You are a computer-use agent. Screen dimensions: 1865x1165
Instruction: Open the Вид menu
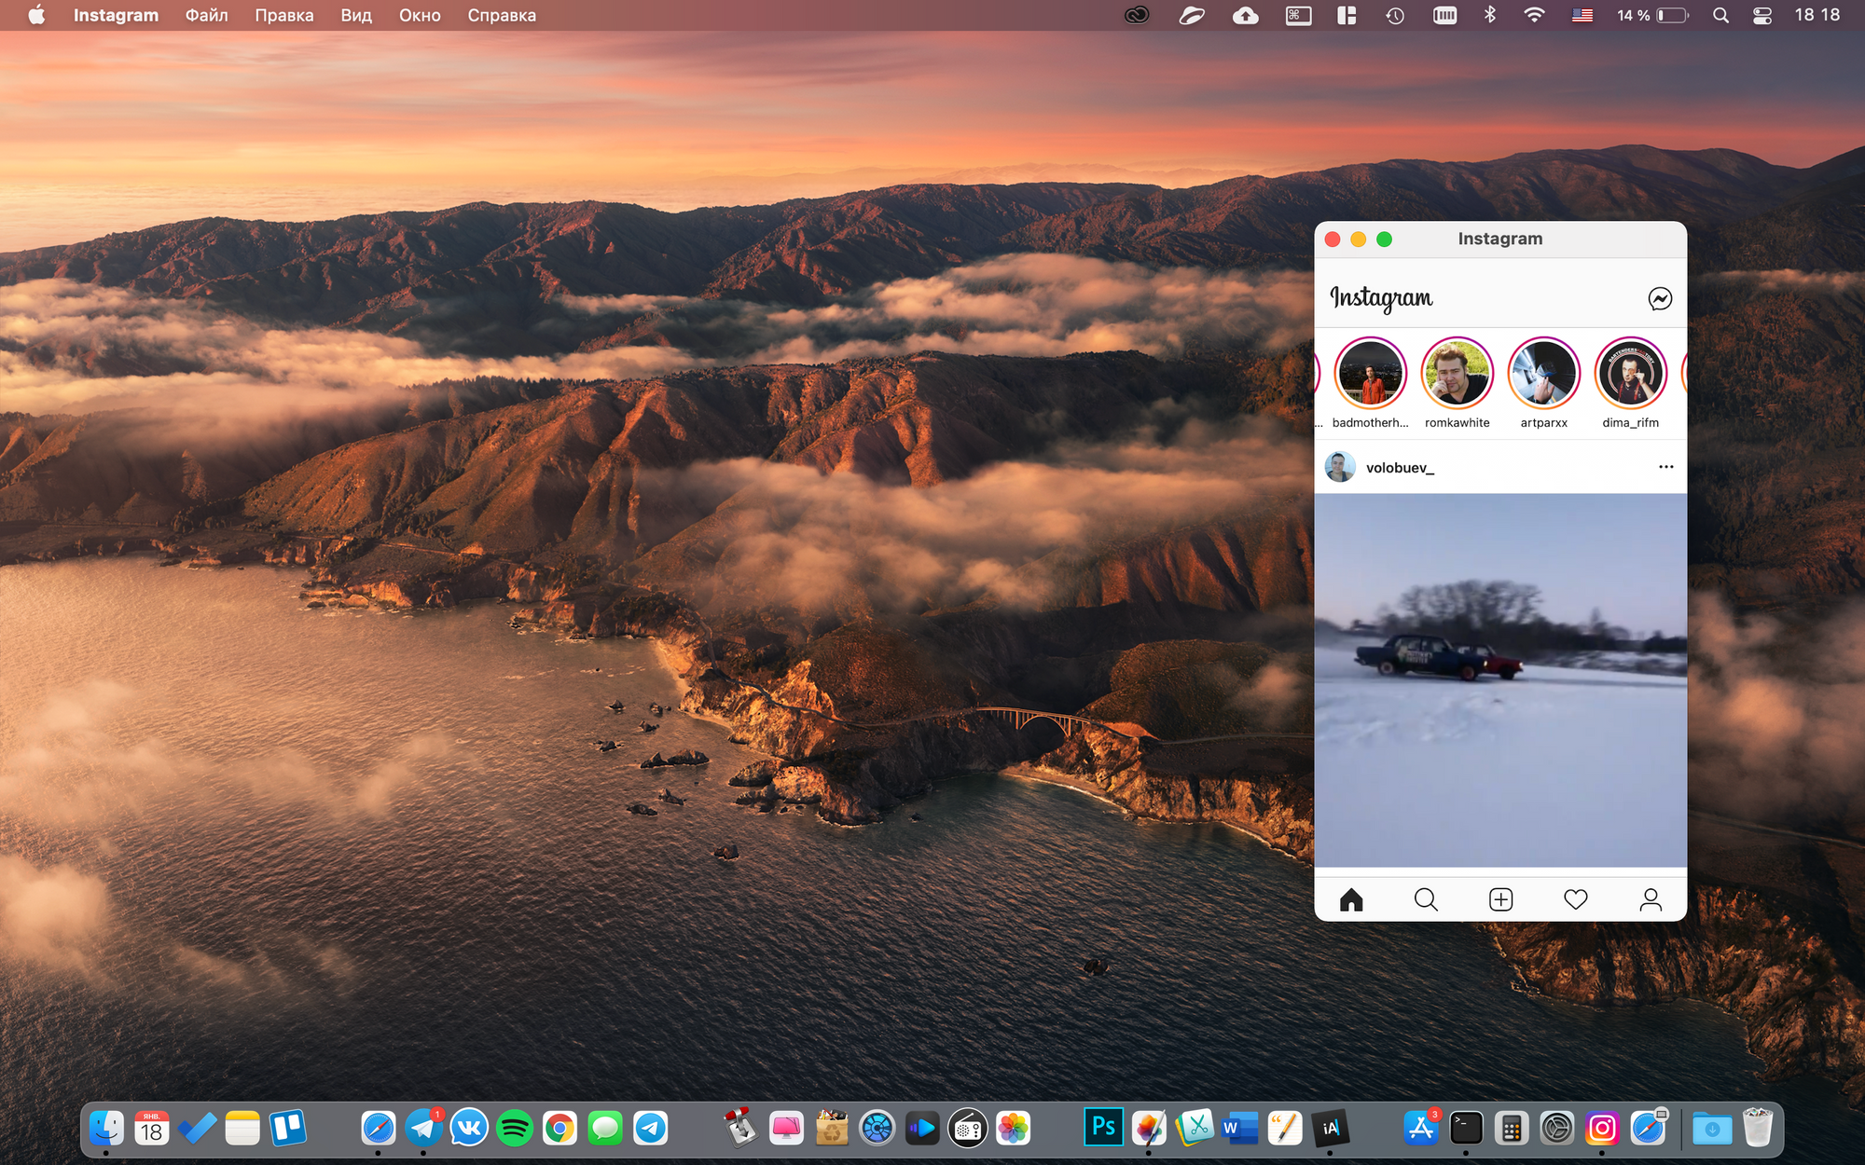[x=356, y=15]
